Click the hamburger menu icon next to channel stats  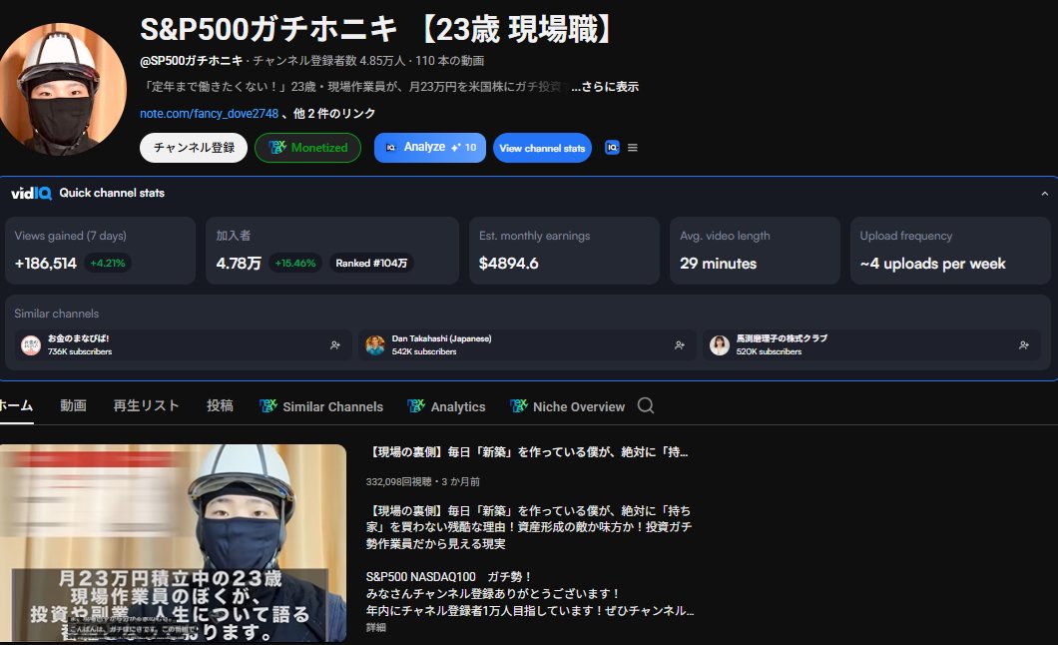coord(632,147)
